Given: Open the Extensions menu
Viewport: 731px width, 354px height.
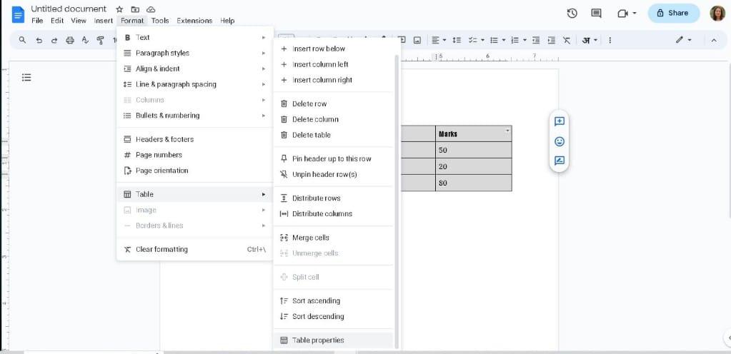Looking at the screenshot, I should point(194,21).
